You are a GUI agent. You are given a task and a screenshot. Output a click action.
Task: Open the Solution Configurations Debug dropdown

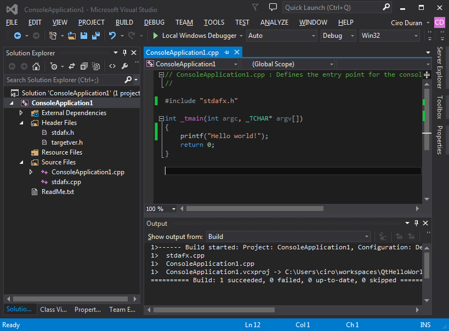[x=338, y=36]
